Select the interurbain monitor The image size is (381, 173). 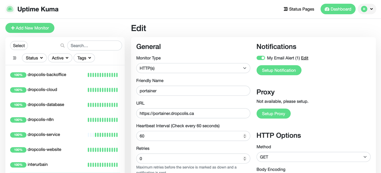coord(65,165)
